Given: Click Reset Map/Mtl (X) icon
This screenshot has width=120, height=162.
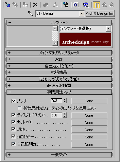Looking at the screenshot, I should (35, 5).
